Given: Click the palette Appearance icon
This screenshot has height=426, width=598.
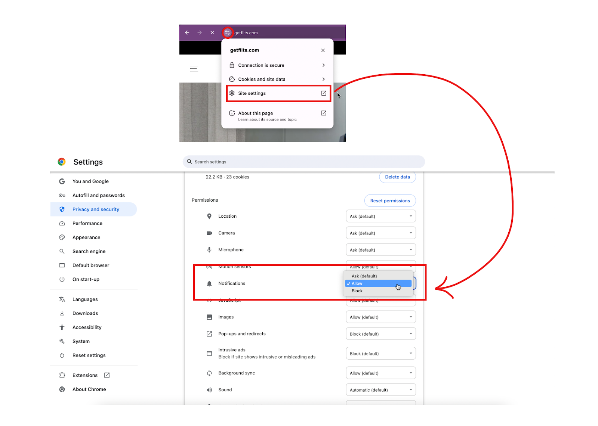Looking at the screenshot, I should [x=62, y=237].
